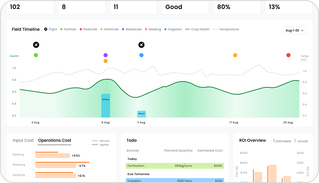Viewport: 319px width, 183px height.
Task: Click the blue irrigation event dot
Action: coord(141,55)
